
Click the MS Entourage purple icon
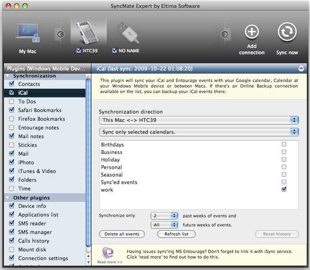(108, 253)
